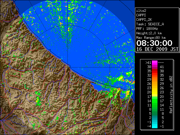Viewport: 180px width, 135px height.
Task: Click the '>41' legend label
Action: click(148, 63)
